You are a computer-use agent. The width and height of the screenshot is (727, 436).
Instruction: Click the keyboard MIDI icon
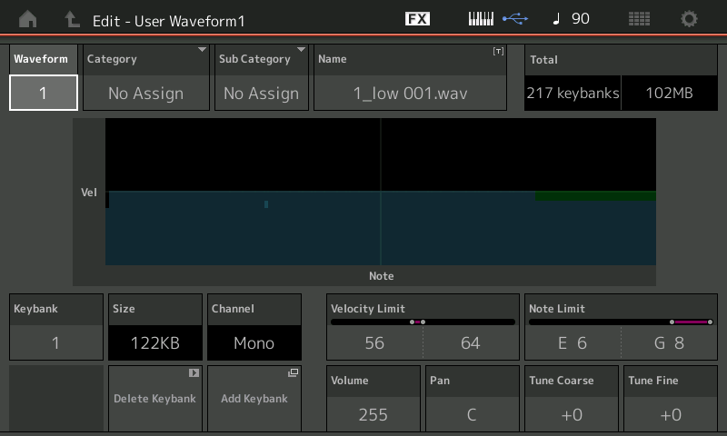click(481, 19)
